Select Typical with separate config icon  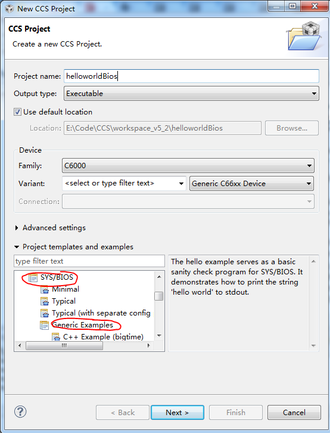(x=45, y=313)
